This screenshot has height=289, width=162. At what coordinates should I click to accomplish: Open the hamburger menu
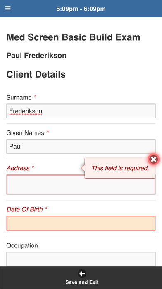click(x=8, y=8)
